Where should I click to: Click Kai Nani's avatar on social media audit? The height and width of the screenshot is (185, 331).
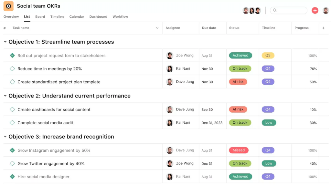[169, 123]
